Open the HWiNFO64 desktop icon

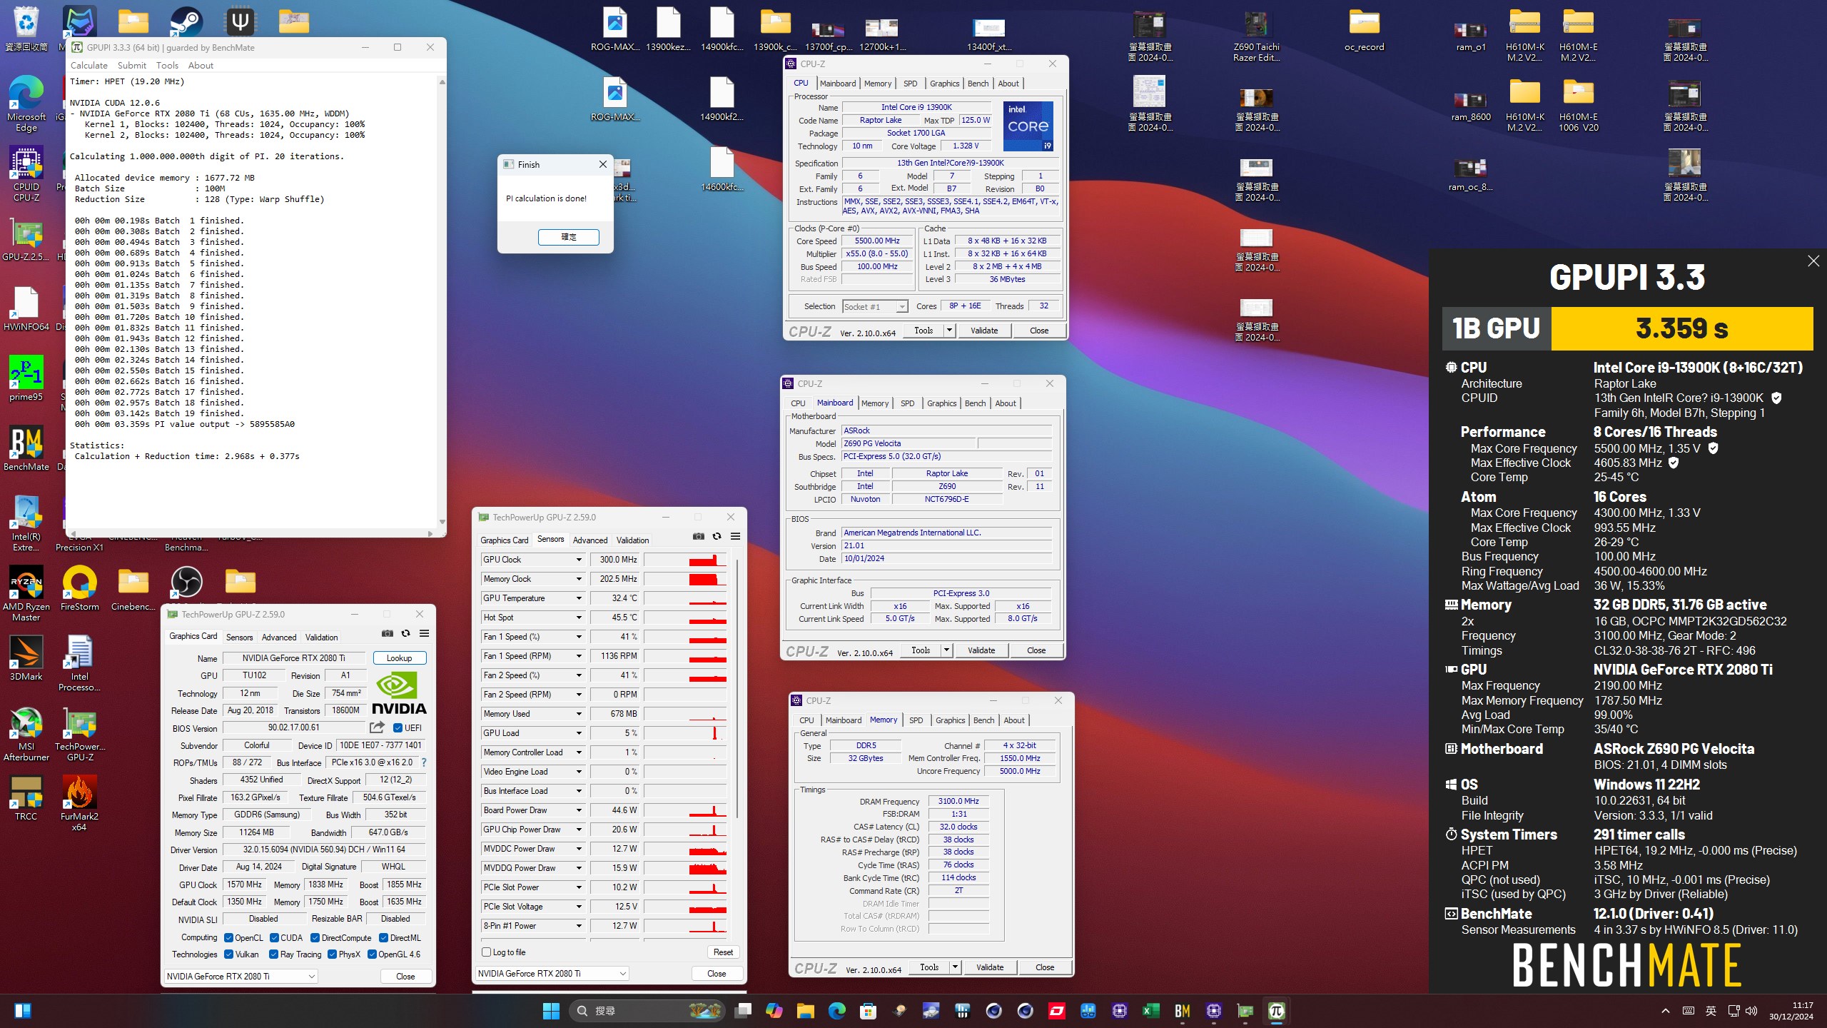26,308
